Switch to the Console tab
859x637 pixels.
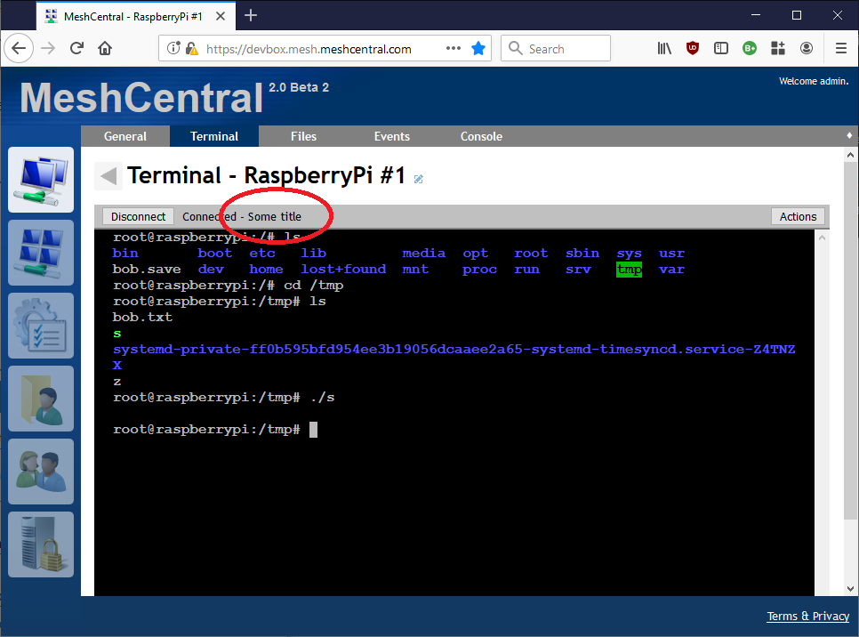(x=481, y=136)
